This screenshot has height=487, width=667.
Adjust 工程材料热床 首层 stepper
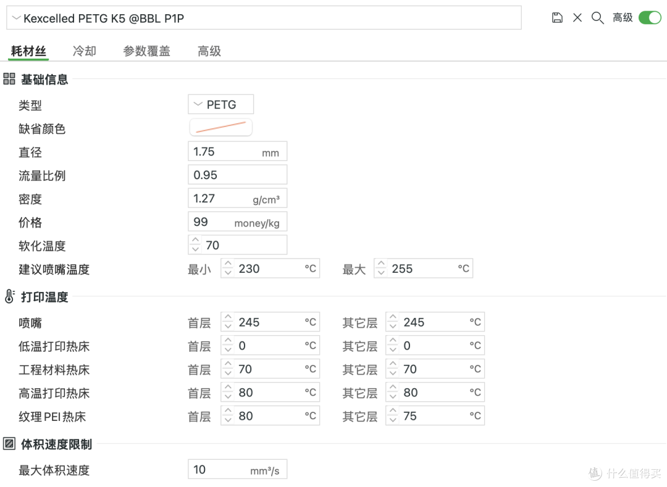click(x=228, y=368)
